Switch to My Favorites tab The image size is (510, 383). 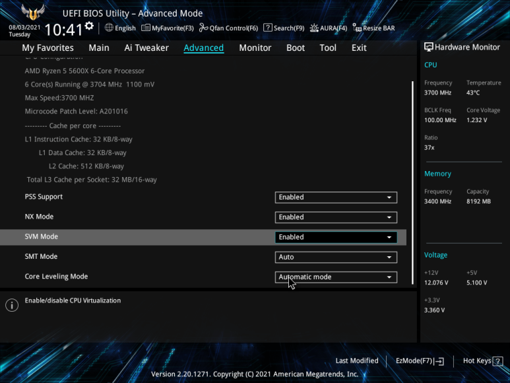(48, 48)
